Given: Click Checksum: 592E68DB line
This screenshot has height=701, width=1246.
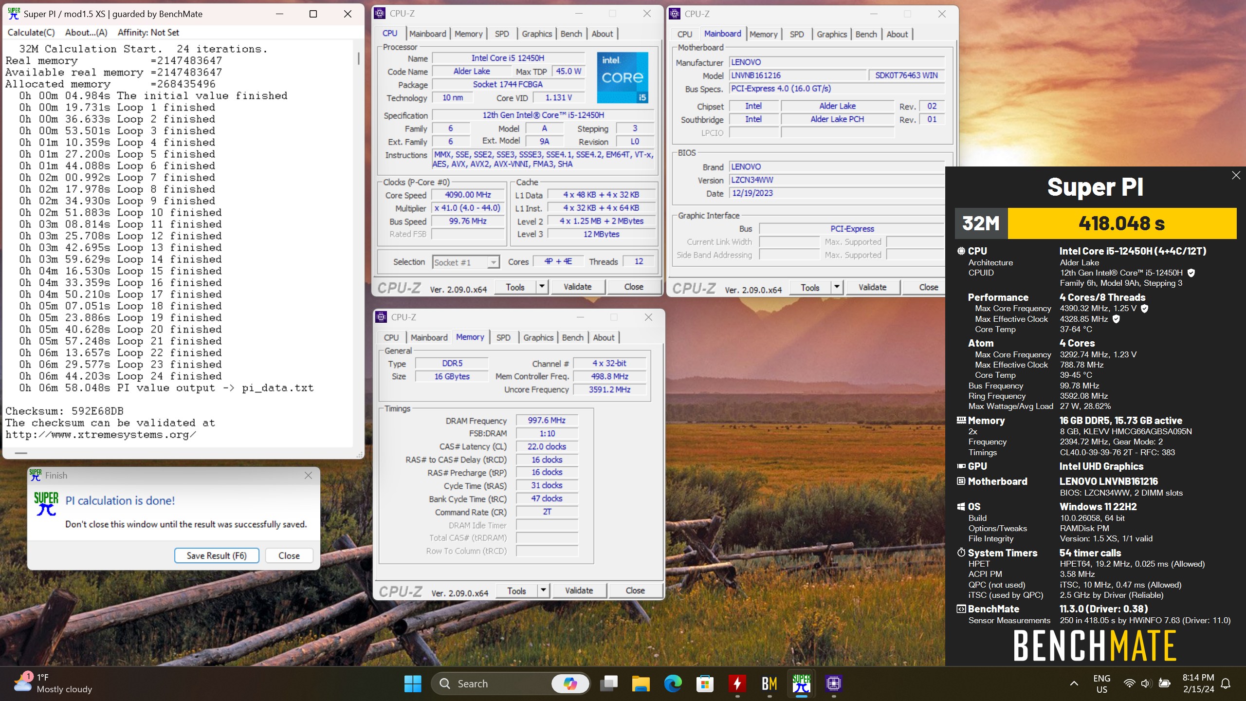Looking at the screenshot, I should coord(64,411).
